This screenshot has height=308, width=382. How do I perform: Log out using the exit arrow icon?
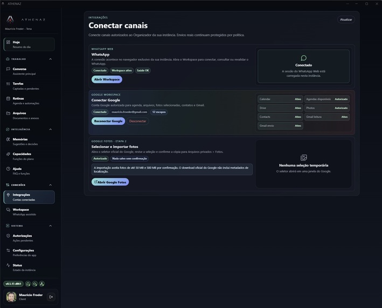pos(51,297)
